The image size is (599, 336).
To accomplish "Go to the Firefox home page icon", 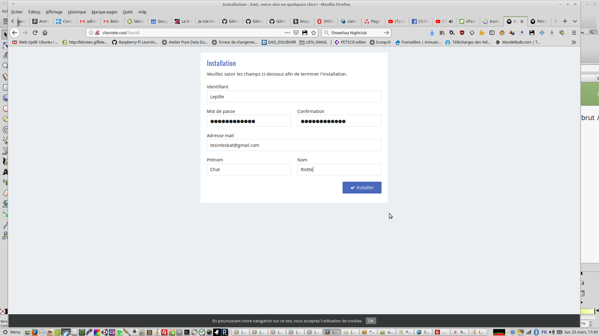I will pos(45,33).
